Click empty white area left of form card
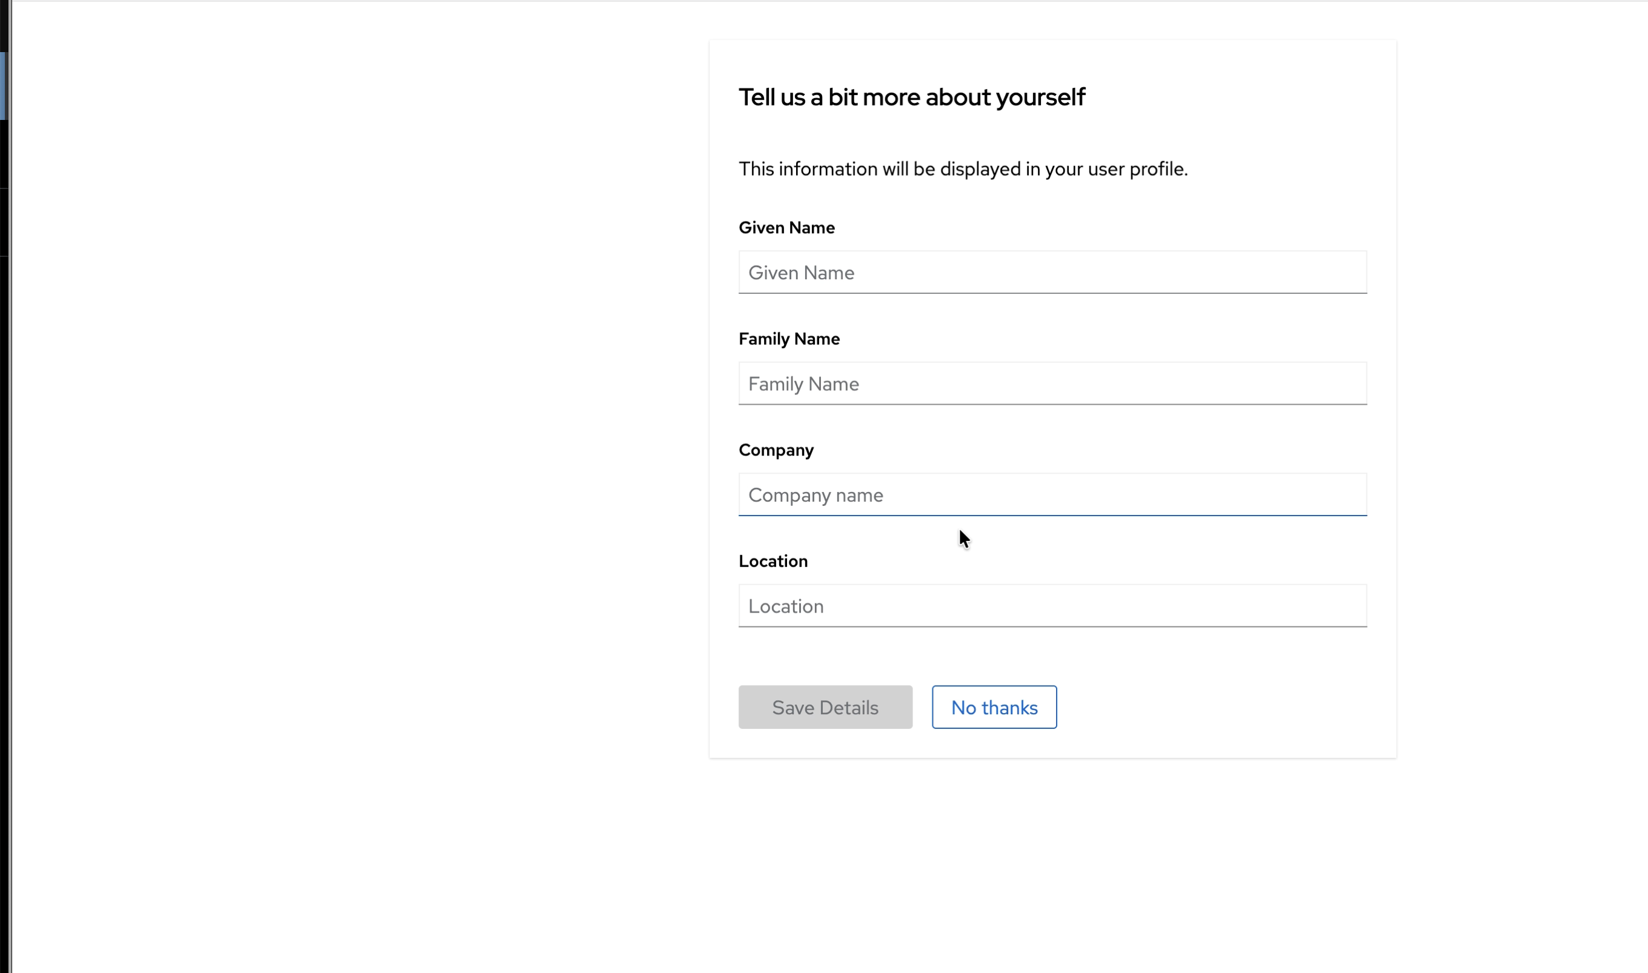Screen dimensions: 1648x973 click(x=360, y=393)
